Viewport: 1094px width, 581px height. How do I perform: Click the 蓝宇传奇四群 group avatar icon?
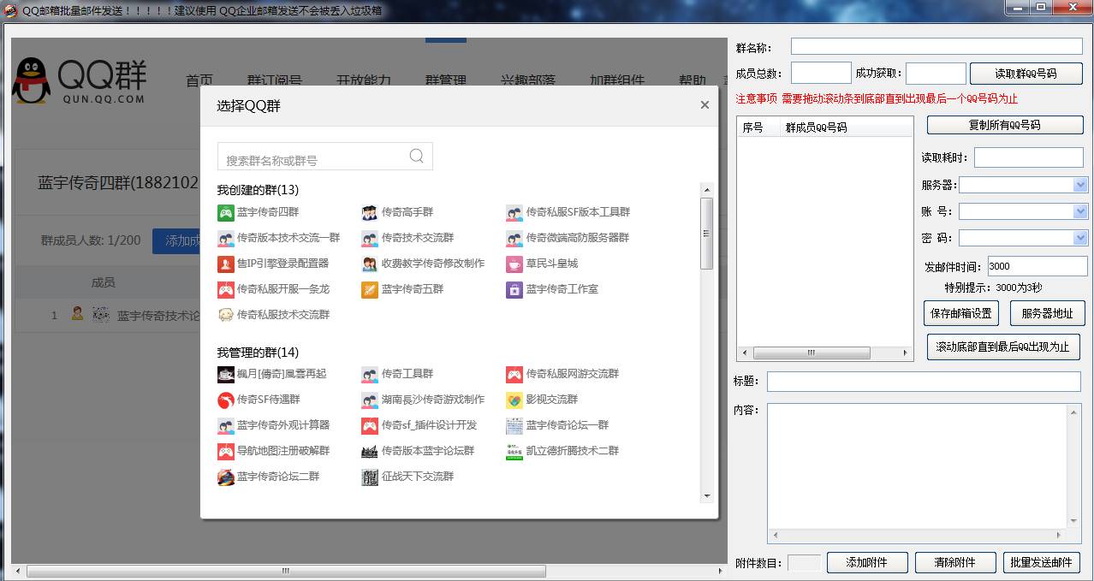pyautogui.click(x=226, y=212)
